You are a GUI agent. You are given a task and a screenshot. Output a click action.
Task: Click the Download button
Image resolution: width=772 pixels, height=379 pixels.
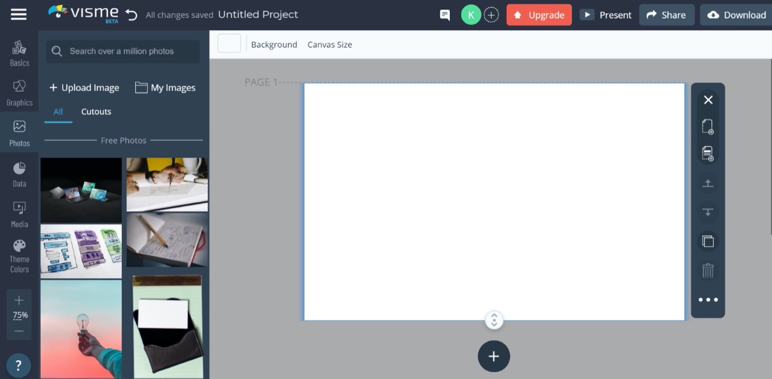[x=736, y=15]
